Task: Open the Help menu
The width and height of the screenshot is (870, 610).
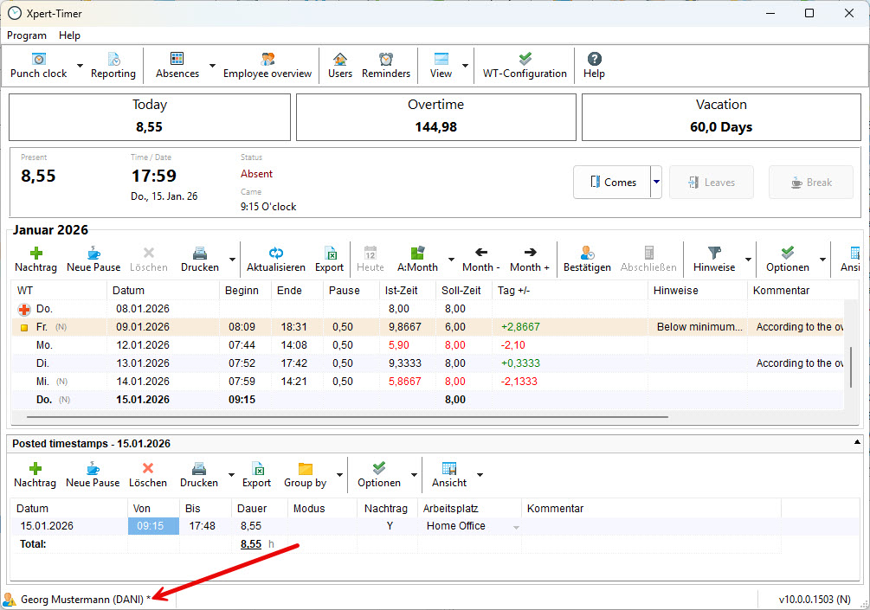Action: 69,35
